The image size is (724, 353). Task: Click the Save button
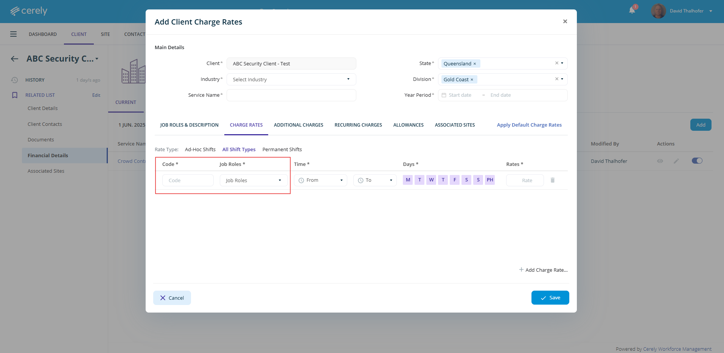pyautogui.click(x=550, y=298)
